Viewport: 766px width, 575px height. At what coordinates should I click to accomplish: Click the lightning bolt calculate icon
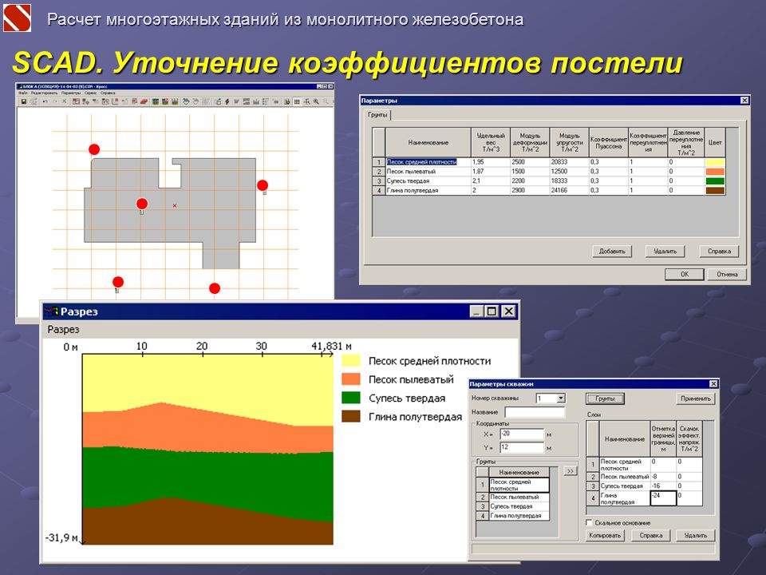[x=227, y=101]
